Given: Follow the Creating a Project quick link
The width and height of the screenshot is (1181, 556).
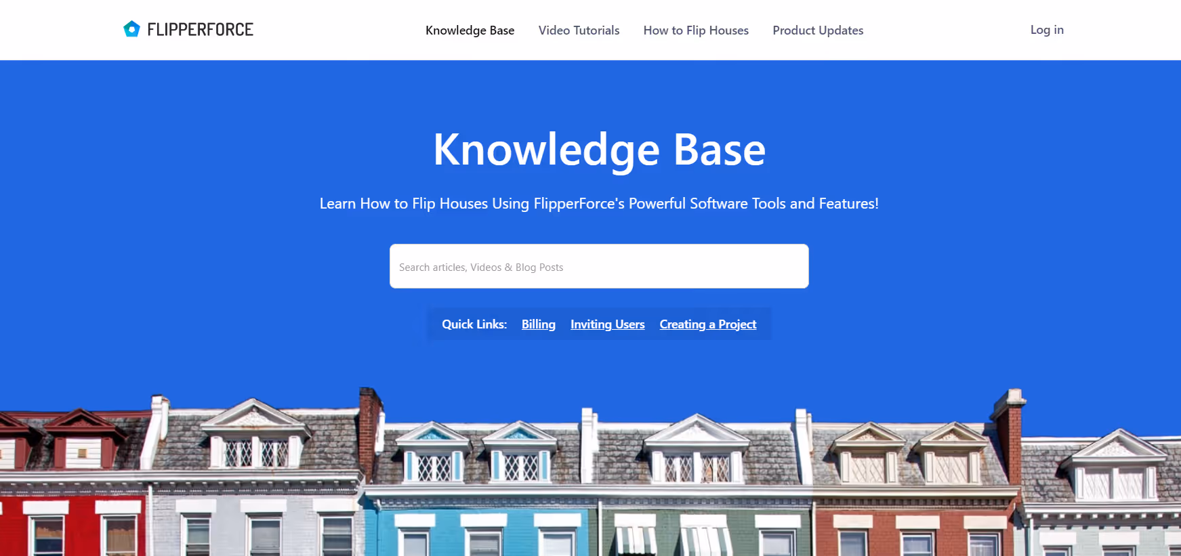Looking at the screenshot, I should pos(708,324).
